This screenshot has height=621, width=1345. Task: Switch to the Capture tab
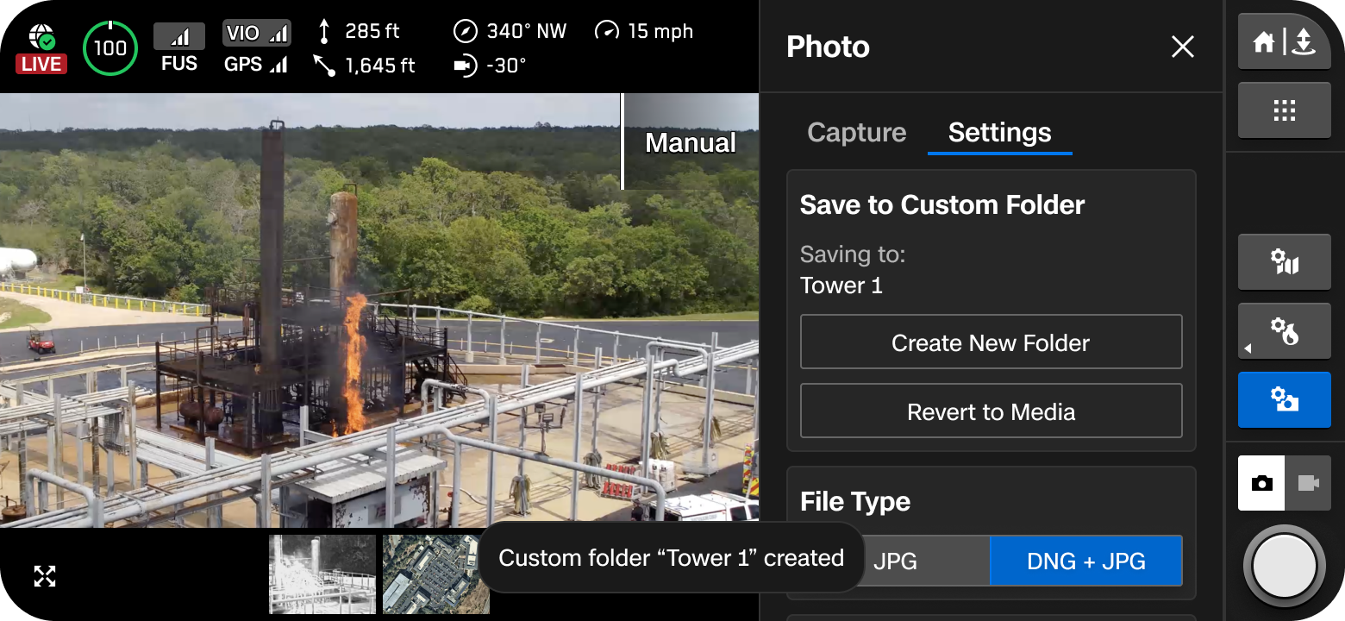856,132
